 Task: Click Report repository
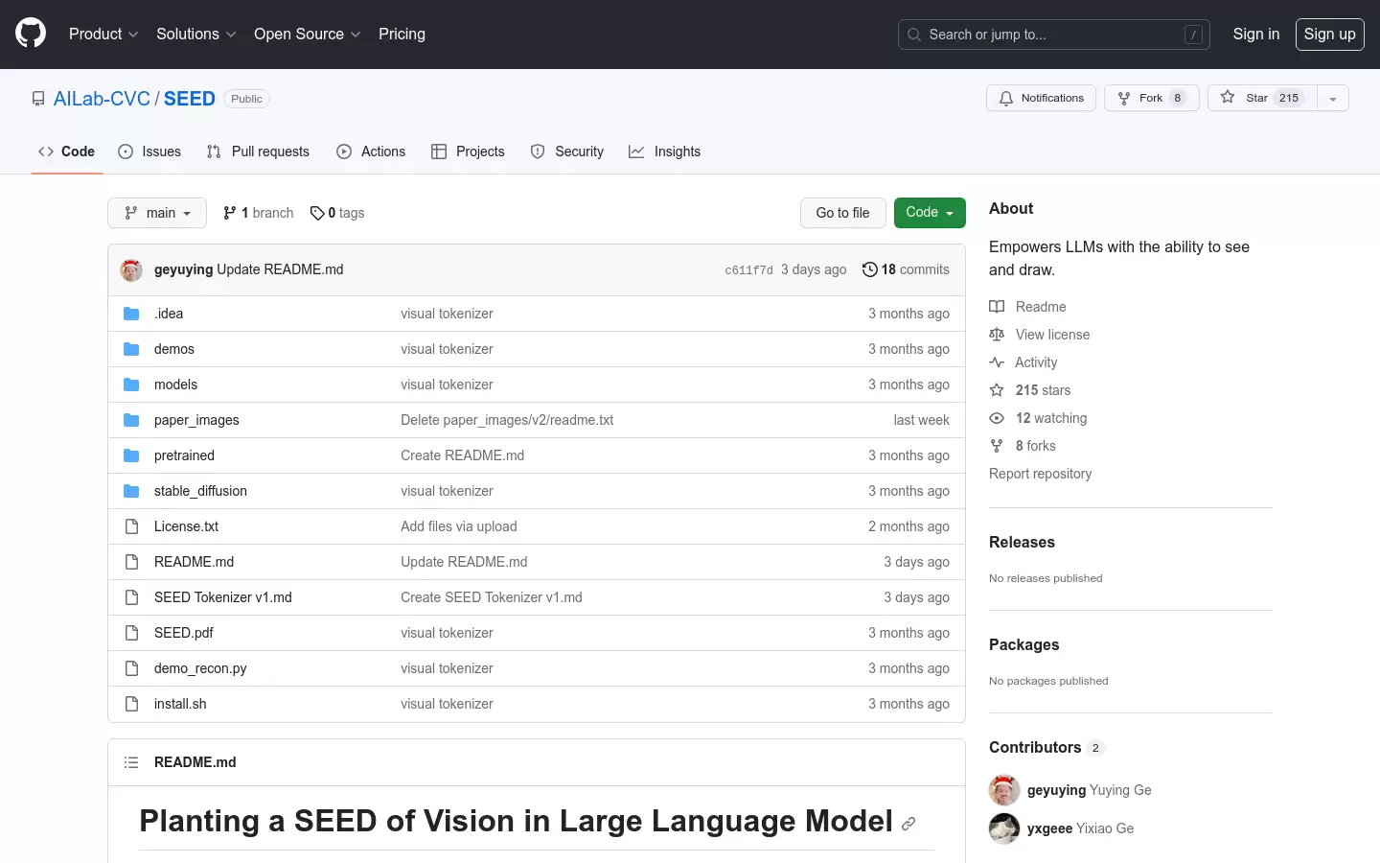coord(1040,474)
